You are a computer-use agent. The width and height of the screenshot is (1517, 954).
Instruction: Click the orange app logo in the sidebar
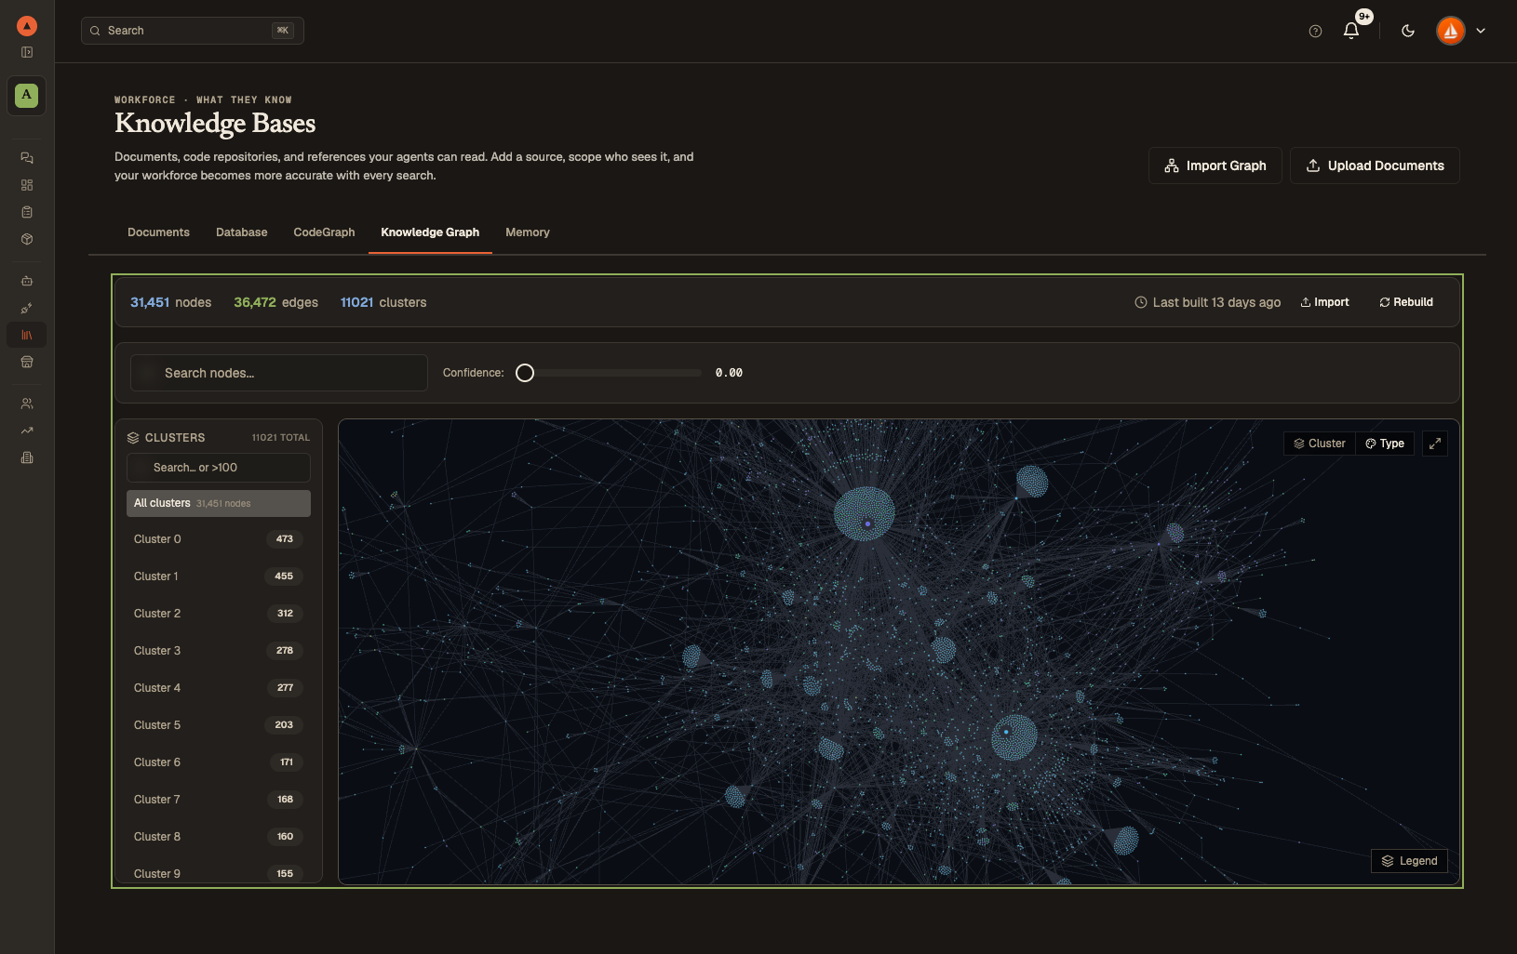pyautogui.click(x=27, y=26)
